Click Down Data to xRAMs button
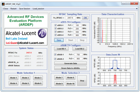Image resolution: width=140 pixels, height=93 pixels. pos(71,68)
